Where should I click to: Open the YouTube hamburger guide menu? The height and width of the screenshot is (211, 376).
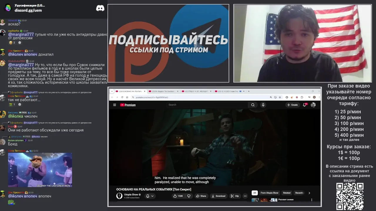point(115,105)
